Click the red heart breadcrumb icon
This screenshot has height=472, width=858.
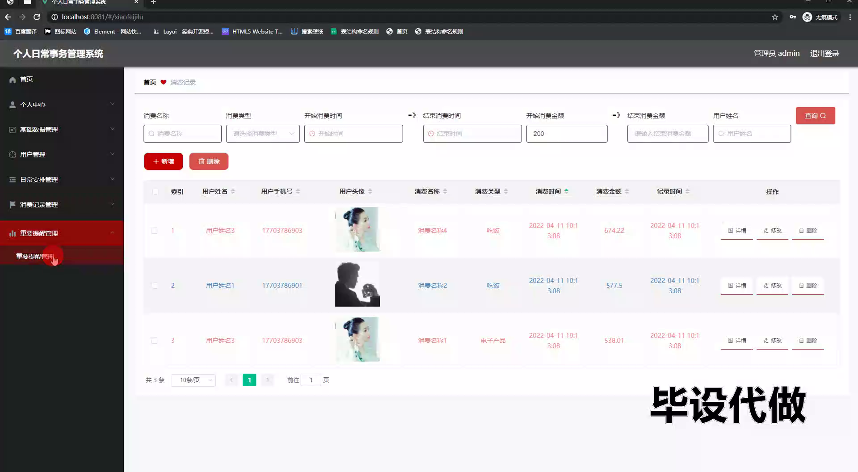[163, 82]
